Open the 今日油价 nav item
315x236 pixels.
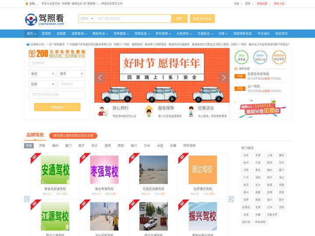[263, 34]
